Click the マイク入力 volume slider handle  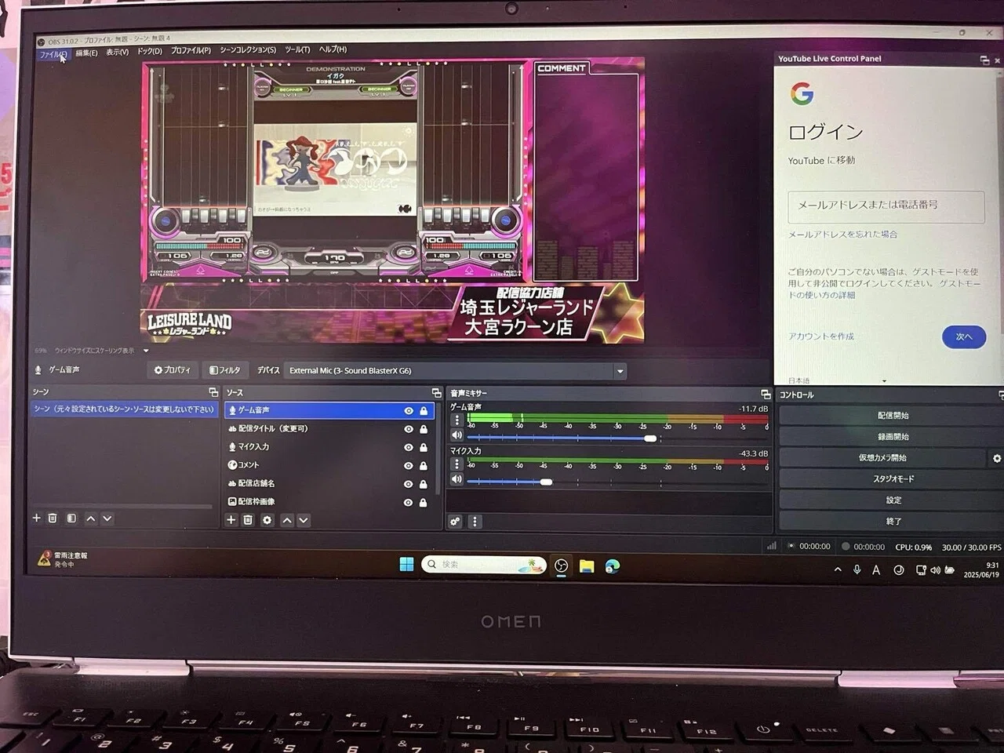tap(546, 482)
